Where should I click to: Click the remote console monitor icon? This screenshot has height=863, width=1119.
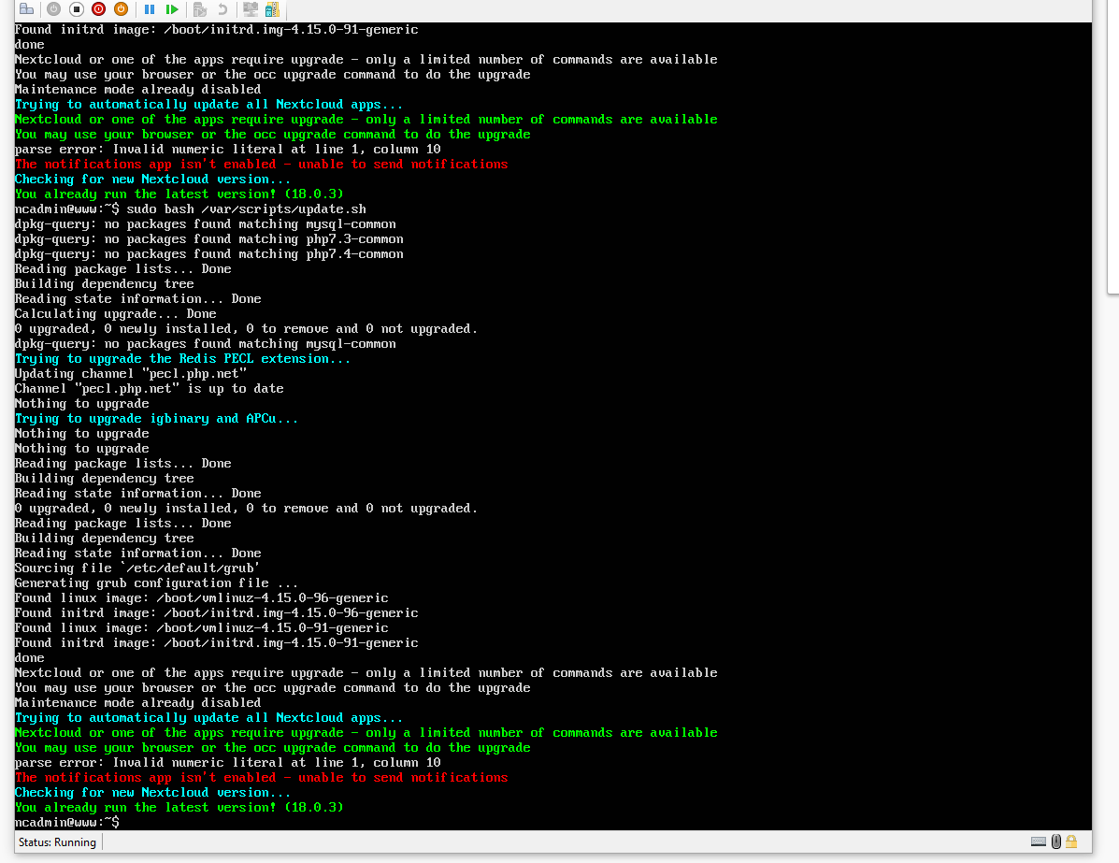pyautogui.click(x=251, y=9)
